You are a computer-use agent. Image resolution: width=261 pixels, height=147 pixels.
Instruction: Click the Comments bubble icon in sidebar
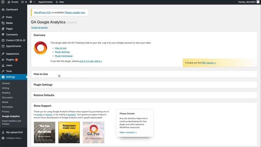point(3,34)
